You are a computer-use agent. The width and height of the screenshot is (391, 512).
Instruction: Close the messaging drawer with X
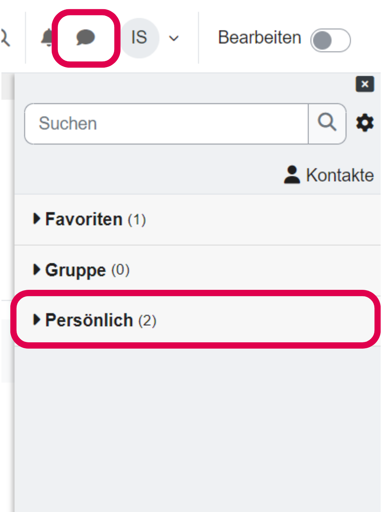364,84
